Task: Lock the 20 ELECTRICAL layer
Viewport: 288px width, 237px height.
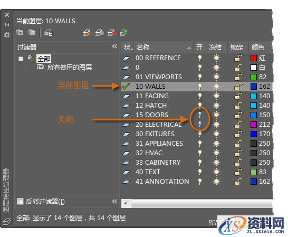Action: (238, 125)
